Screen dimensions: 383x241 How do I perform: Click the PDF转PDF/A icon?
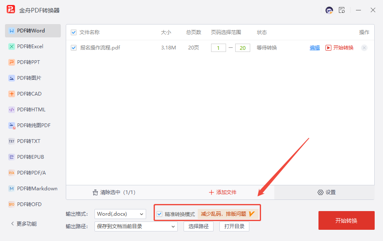12,173
